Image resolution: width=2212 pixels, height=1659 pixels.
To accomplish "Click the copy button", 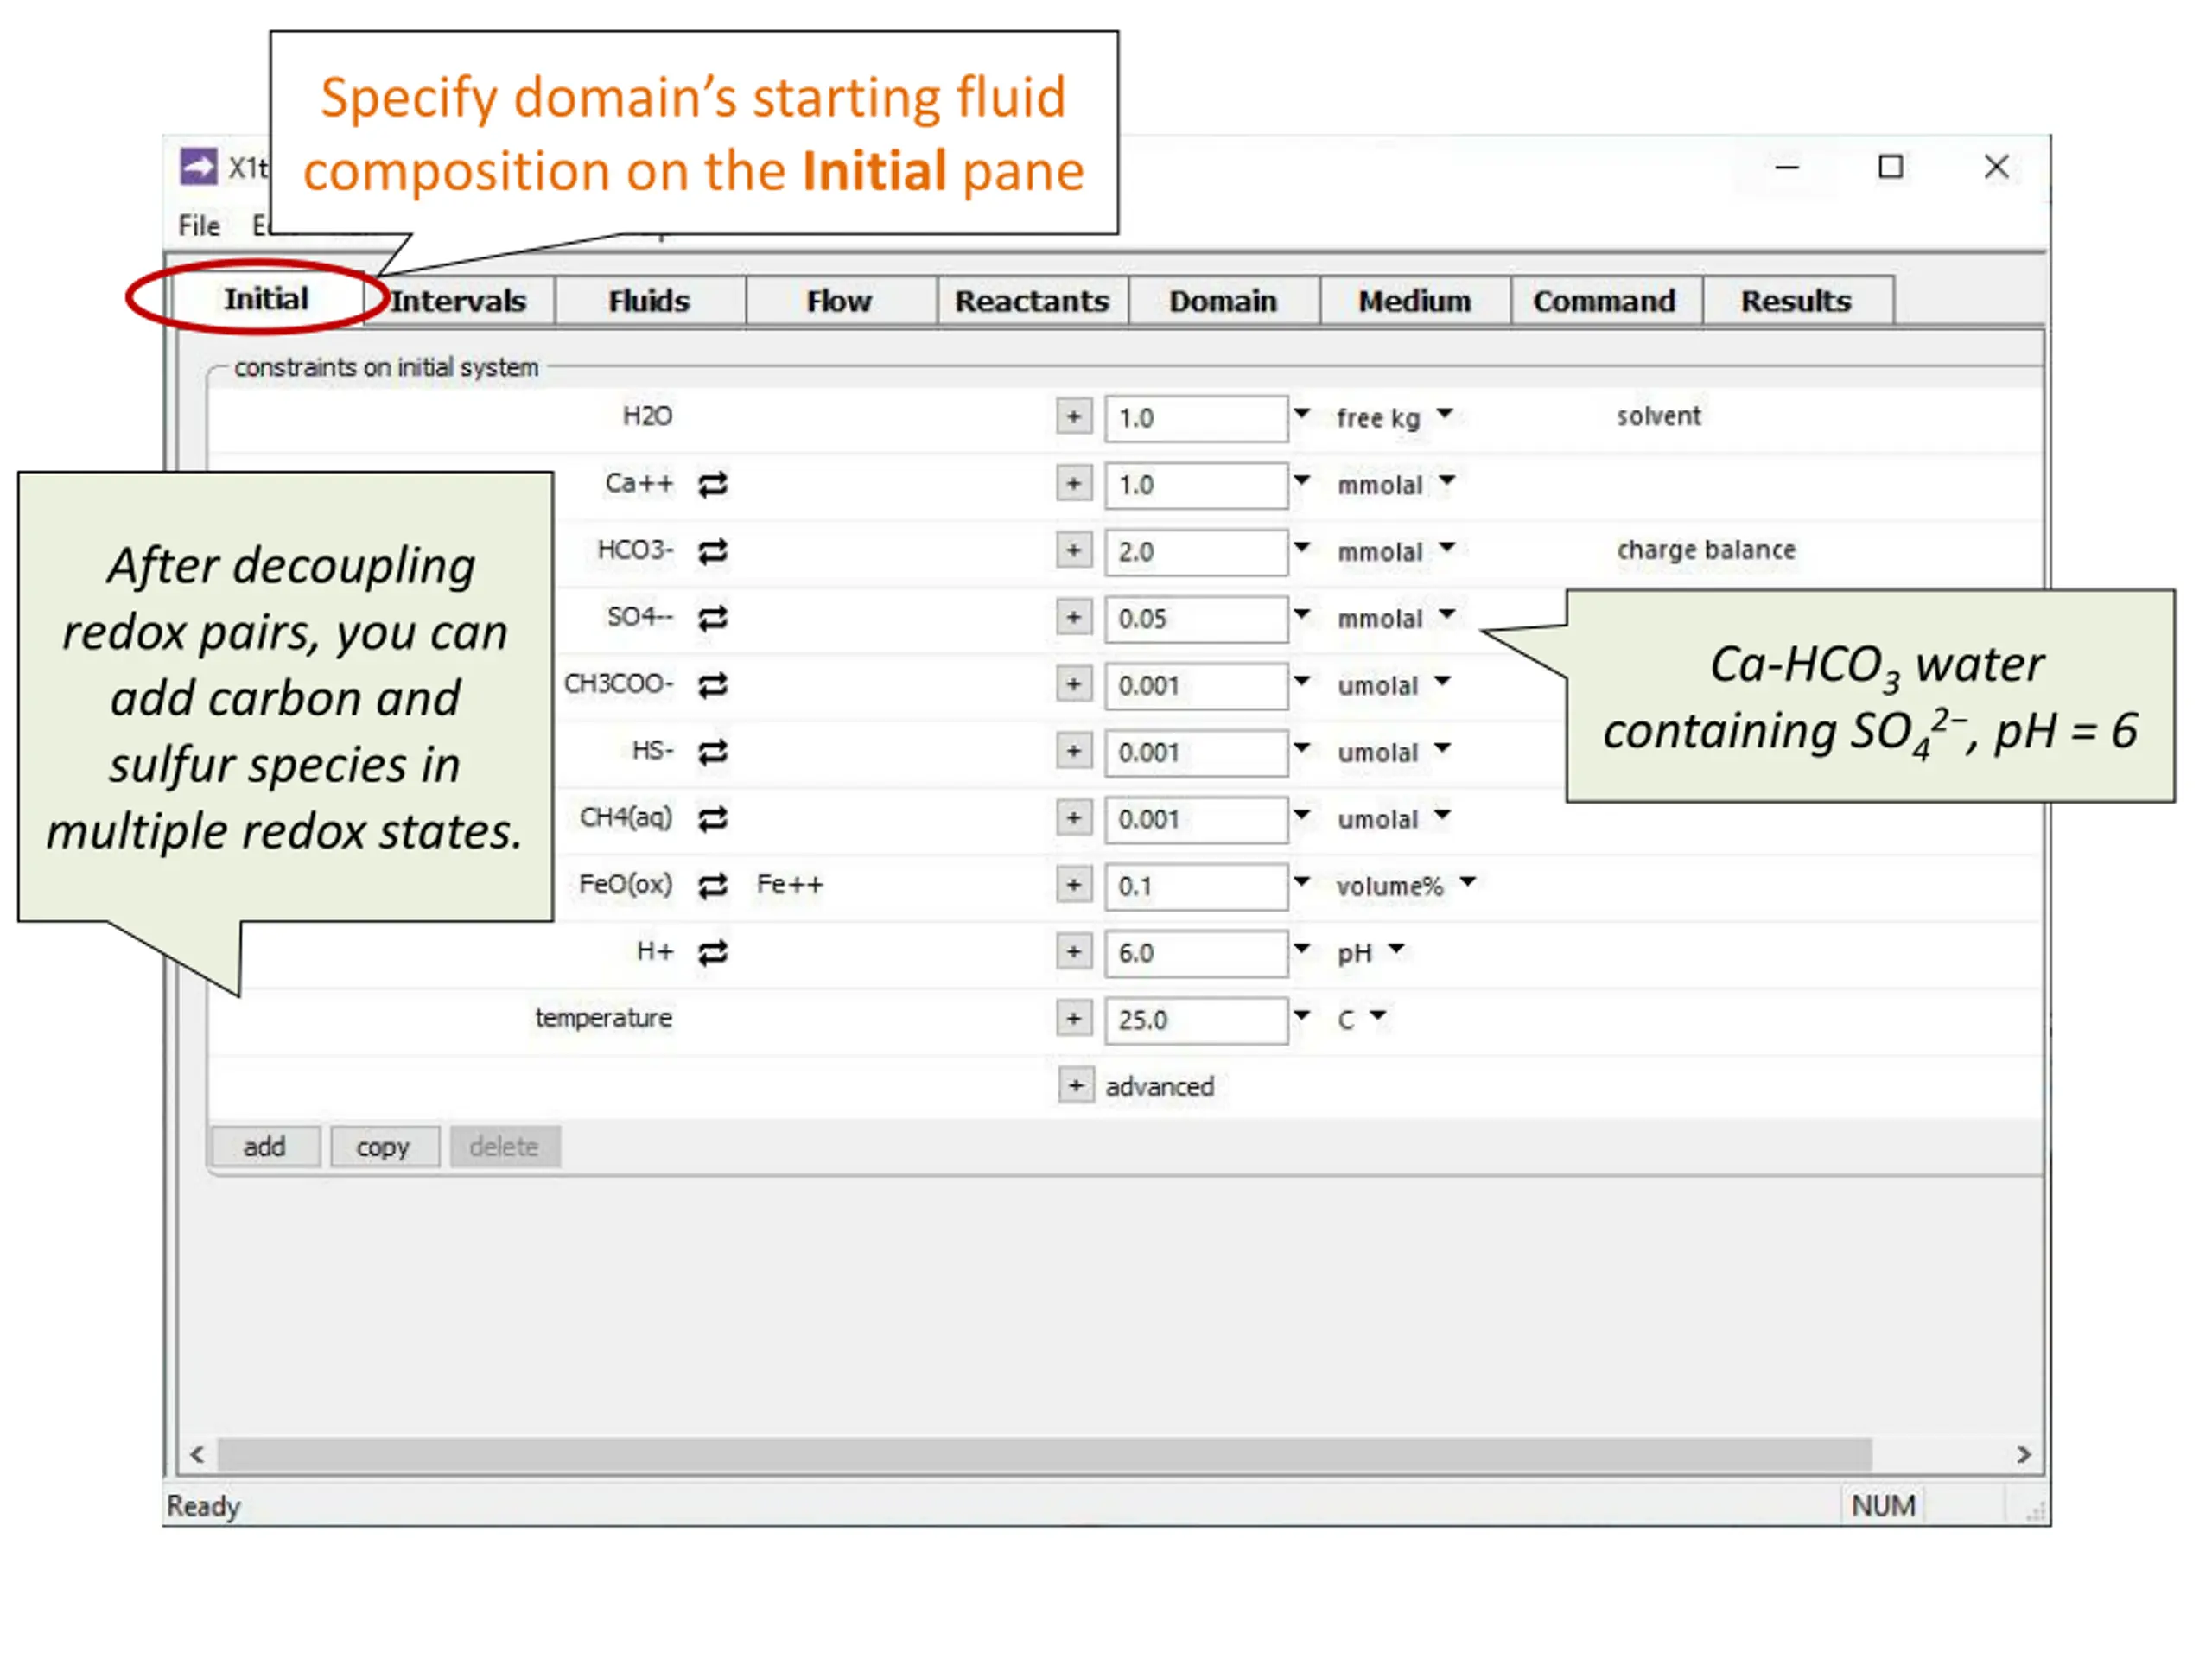I will click(x=384, y=1147).
